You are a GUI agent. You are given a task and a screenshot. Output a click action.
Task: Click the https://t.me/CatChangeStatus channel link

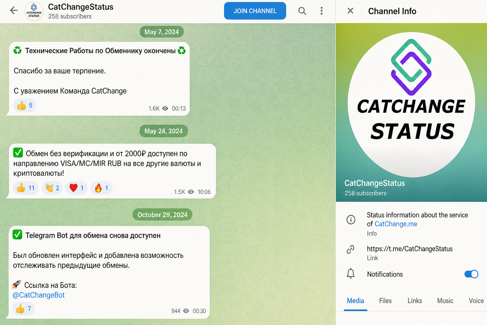click(x=410, y=249)
